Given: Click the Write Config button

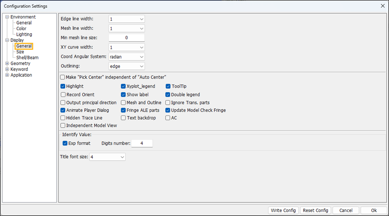Looking at the screenshot, I should pyautogui.click(x=283, y=210).
